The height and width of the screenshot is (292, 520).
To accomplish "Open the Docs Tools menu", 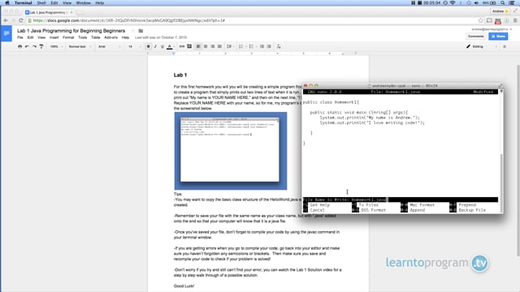I will click(83, 37).
